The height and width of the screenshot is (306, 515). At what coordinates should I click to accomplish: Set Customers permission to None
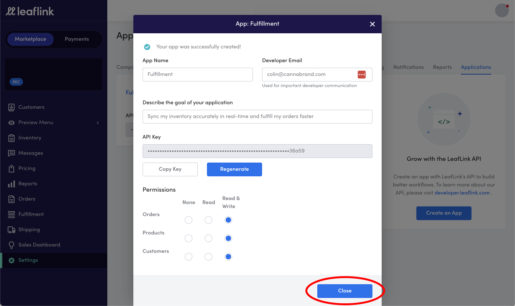tap(189, 257)
